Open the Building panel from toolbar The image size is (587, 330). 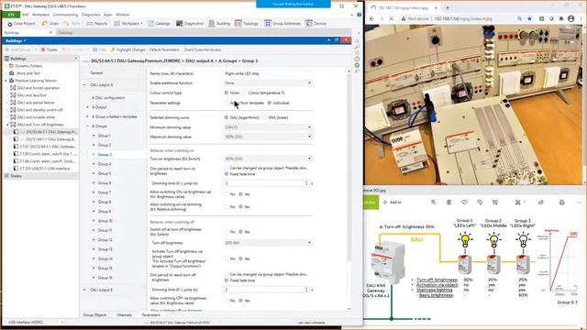coord(219,24)
